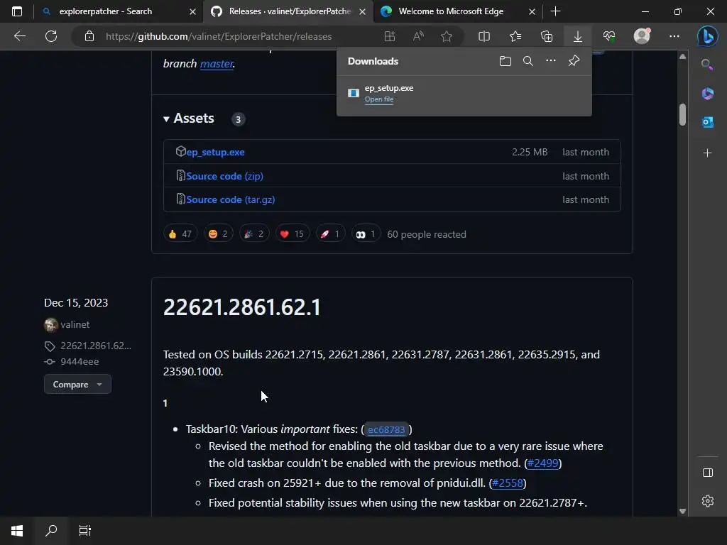The height and width of the screenshot is (545, 727).
Task: Collapse the Assets section
Action: pos(189,119)
